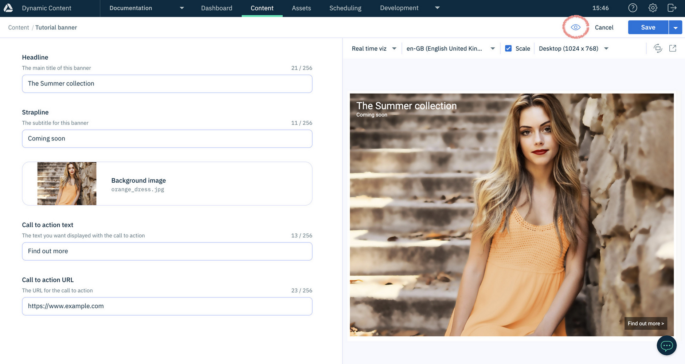Click the orange_dress.jpg background image thumbnail
The height and width of the screenshot is (364, 685).
coord(67,183)
